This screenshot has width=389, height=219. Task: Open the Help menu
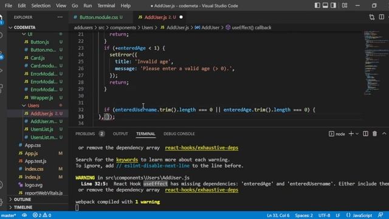click(126, 5)
